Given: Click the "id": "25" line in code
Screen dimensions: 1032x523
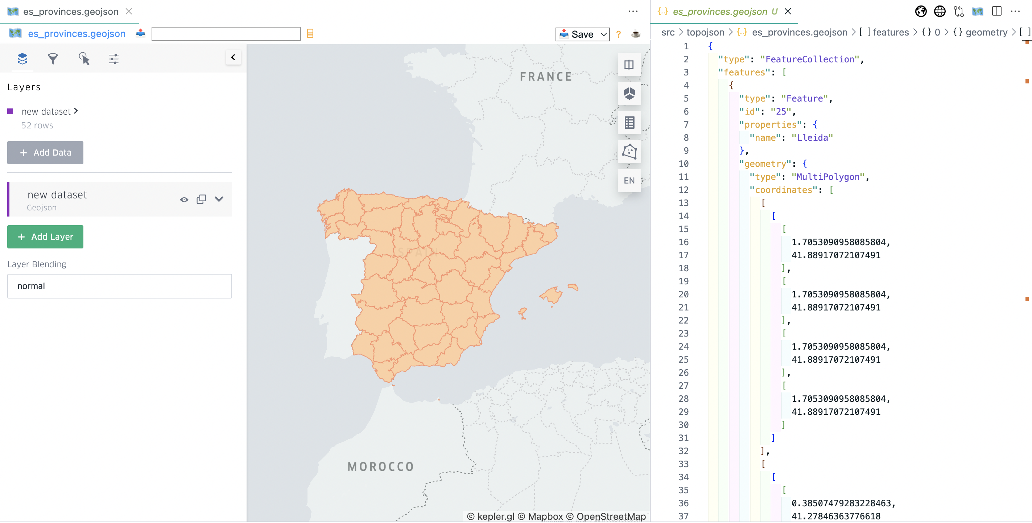Looking at the screenshot, I should (767, 112).
